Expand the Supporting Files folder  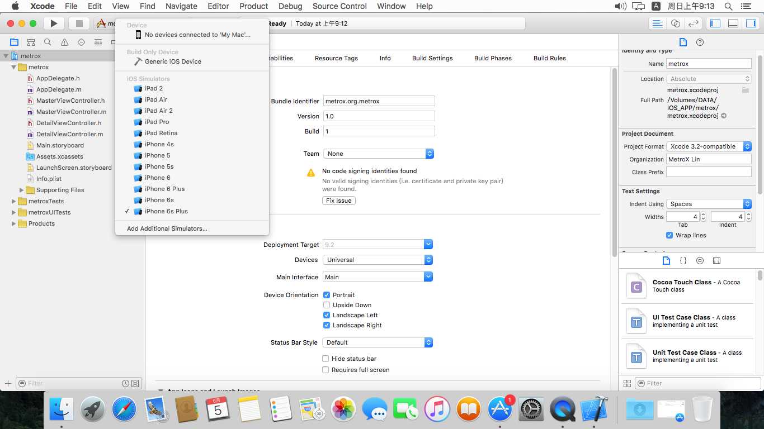click(x=22, y=190)
